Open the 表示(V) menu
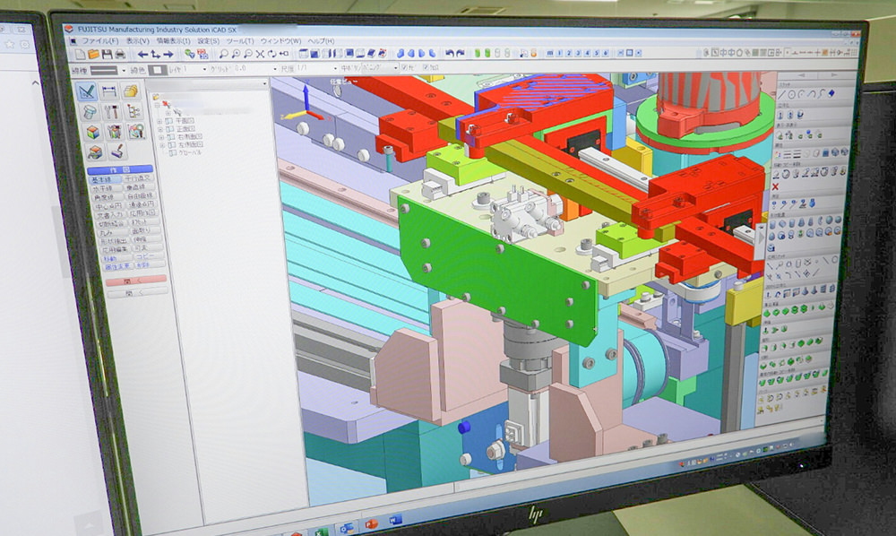Image resolution: width=896 pixels, height=536 pixels. click(x=138, y=41)
